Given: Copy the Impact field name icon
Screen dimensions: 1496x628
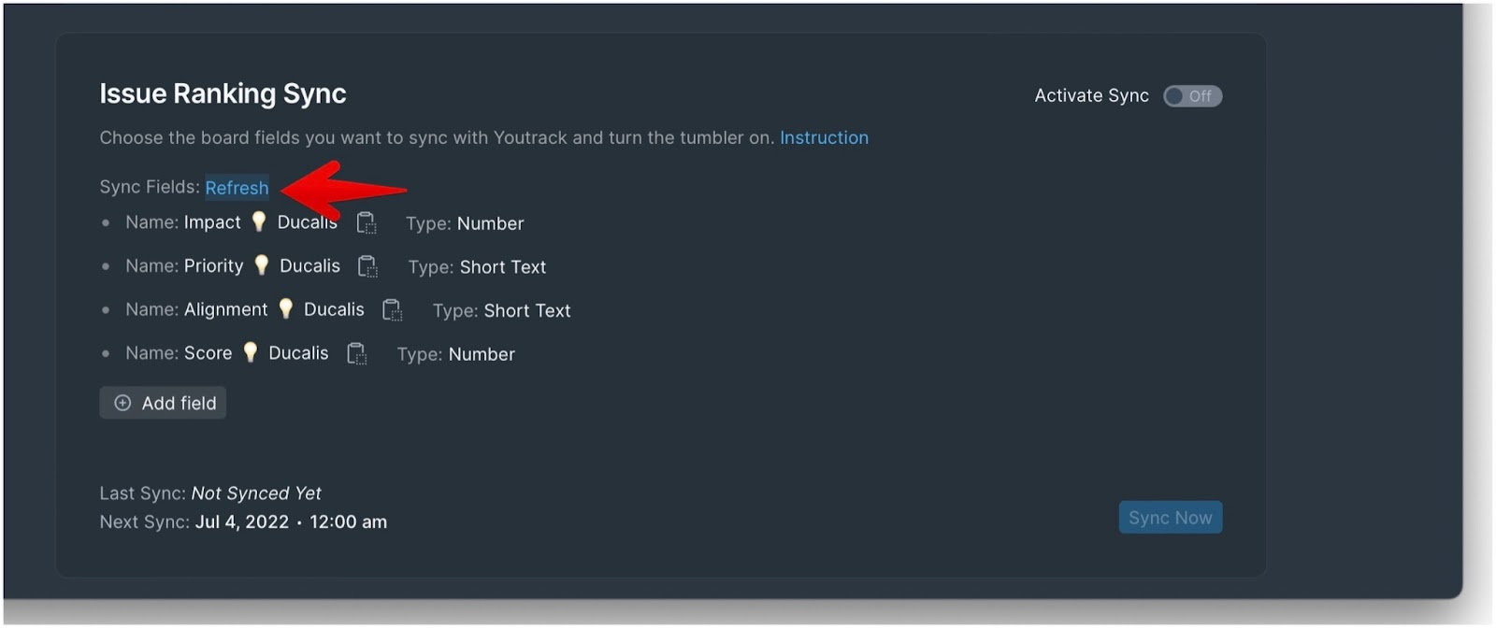Looking at the screenshot, I should (x=367, y=222).
